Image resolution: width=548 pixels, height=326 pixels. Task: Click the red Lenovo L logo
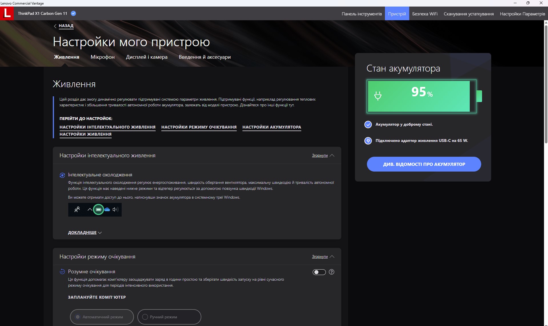[7, 13]
